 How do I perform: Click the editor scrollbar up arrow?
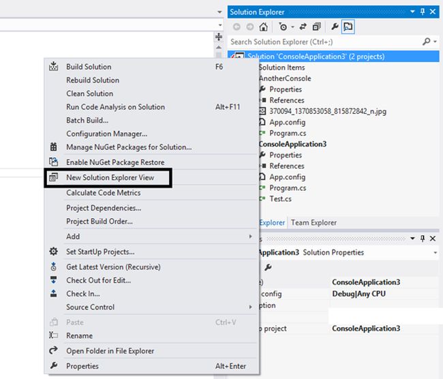click(219, 47)
